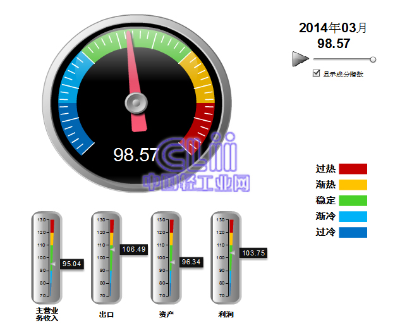Click the 主营业务收入 thermometer gauge

pyautogui.click(x=43, y=257)
